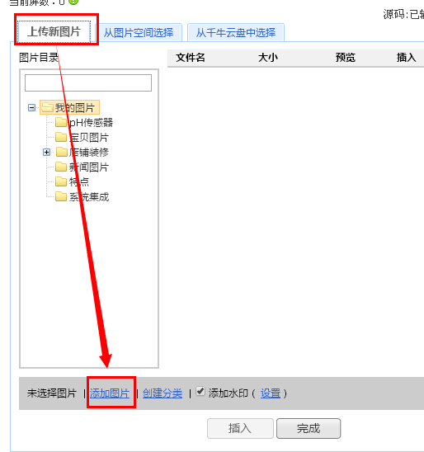Image resolution: width=424 pixels, height=452 pixels.
Task: Open the 从千牛云盘中选择 tab
Action: [x=236, y=32]
